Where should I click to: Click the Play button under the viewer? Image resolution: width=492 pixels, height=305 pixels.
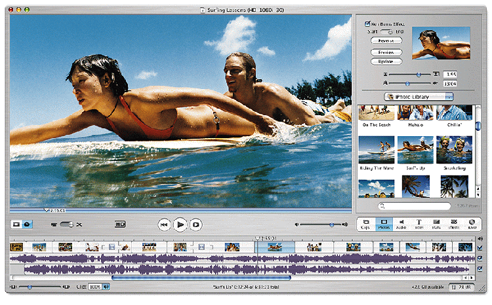click(180, 224)
